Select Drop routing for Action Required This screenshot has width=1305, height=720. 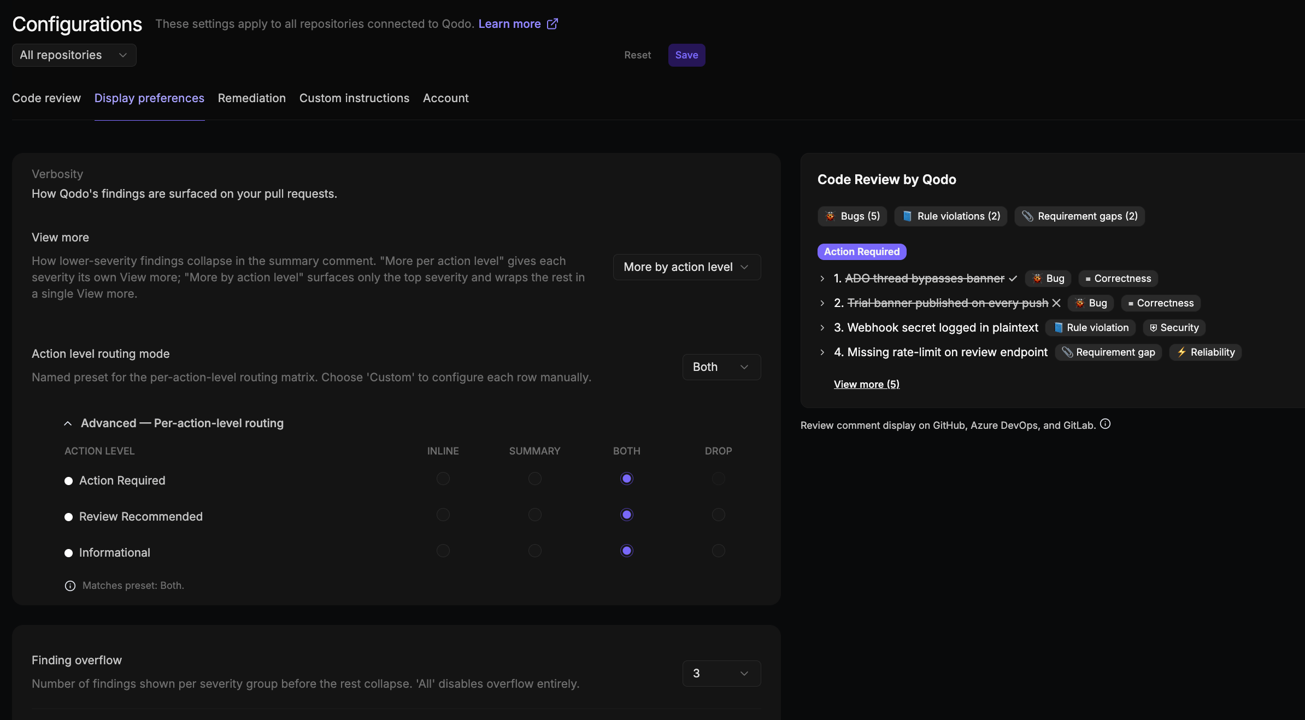pyautogui.click(x=719, y=479)
